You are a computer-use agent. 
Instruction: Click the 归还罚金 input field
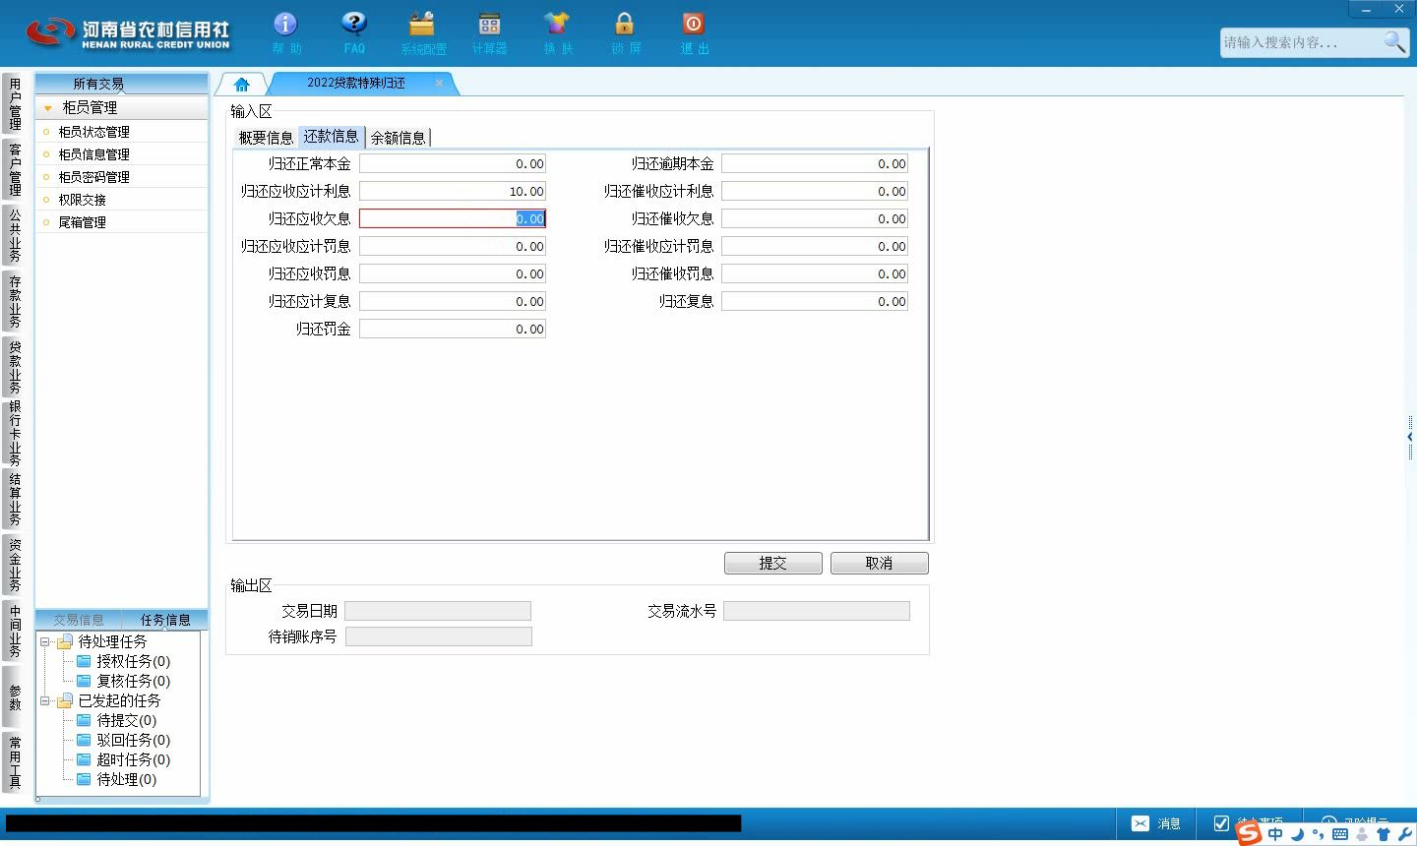pos(453,330)
